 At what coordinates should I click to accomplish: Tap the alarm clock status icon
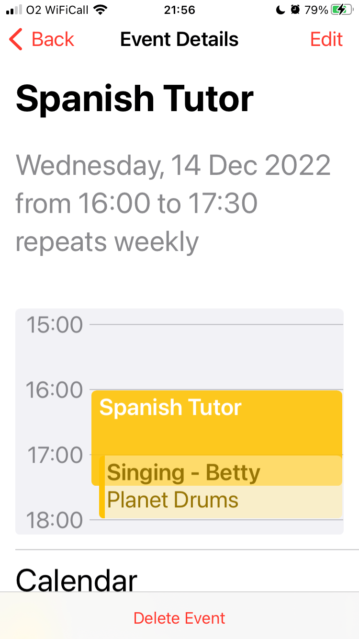295,10
